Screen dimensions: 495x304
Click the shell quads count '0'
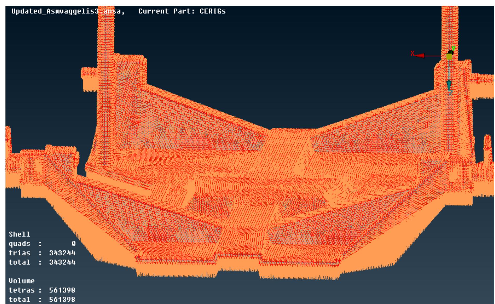(x=74, y=244)
